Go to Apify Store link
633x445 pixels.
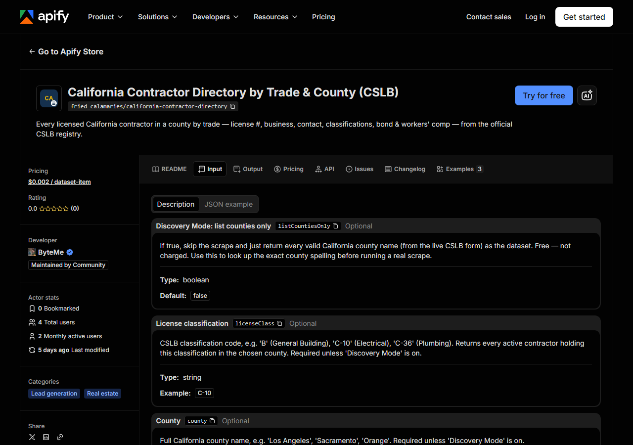(66, 51)
